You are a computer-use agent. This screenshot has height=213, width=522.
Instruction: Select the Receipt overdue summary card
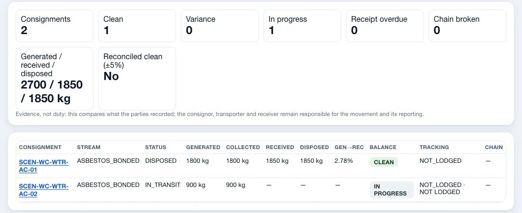click(385, 26)
